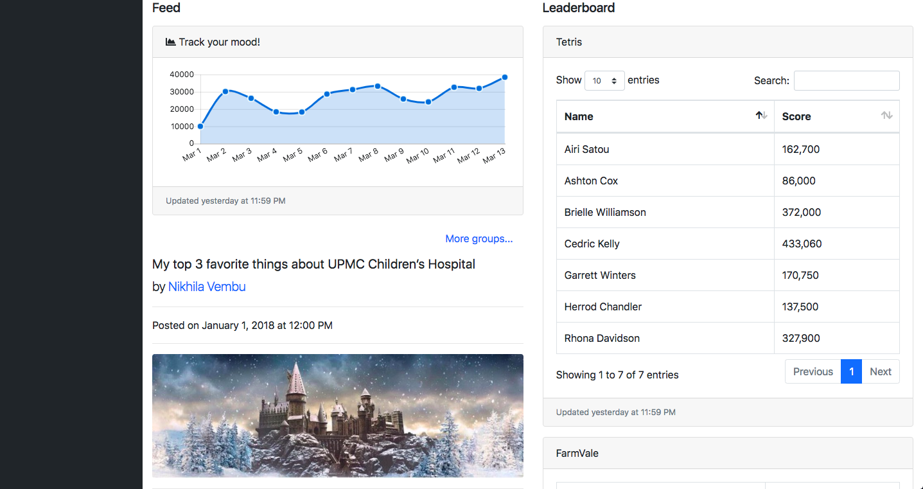Click the Tetris card's Updated yesterday footer
Viewport: 923px width, 489px height.
coord(728,412)
